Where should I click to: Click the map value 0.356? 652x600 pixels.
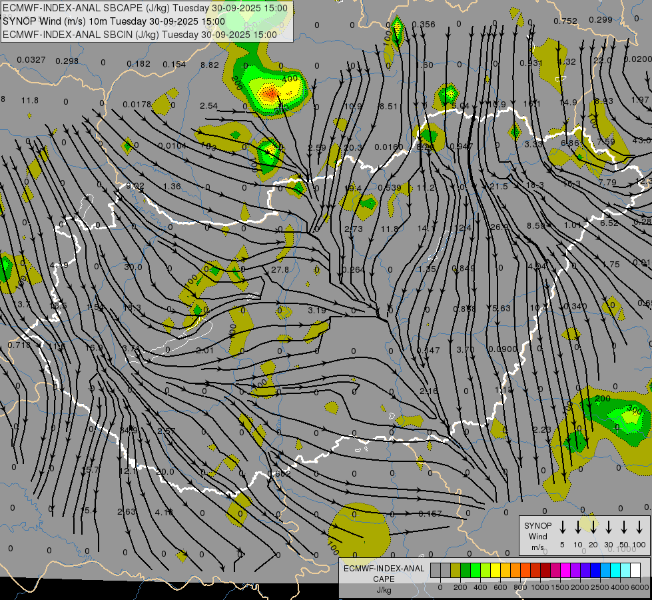(x=424, y=25)
